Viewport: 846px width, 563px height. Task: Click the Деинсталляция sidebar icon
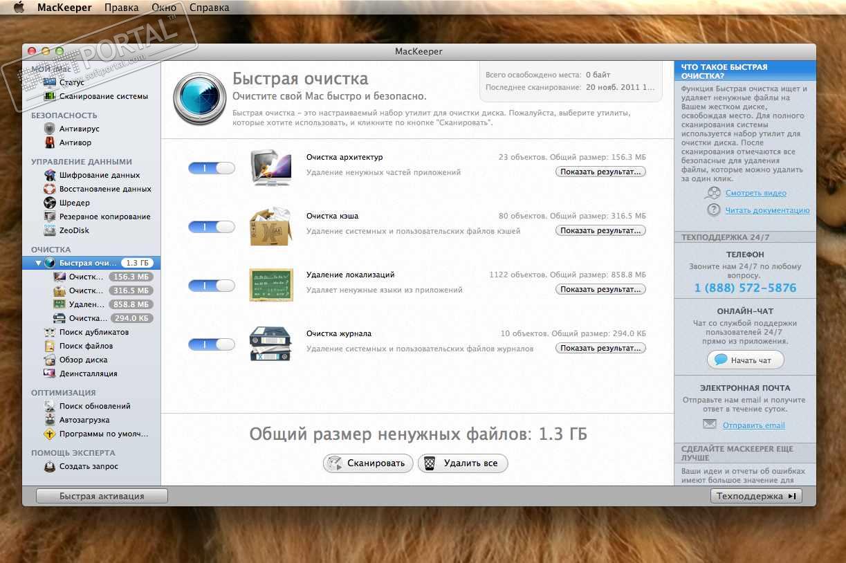49,373
